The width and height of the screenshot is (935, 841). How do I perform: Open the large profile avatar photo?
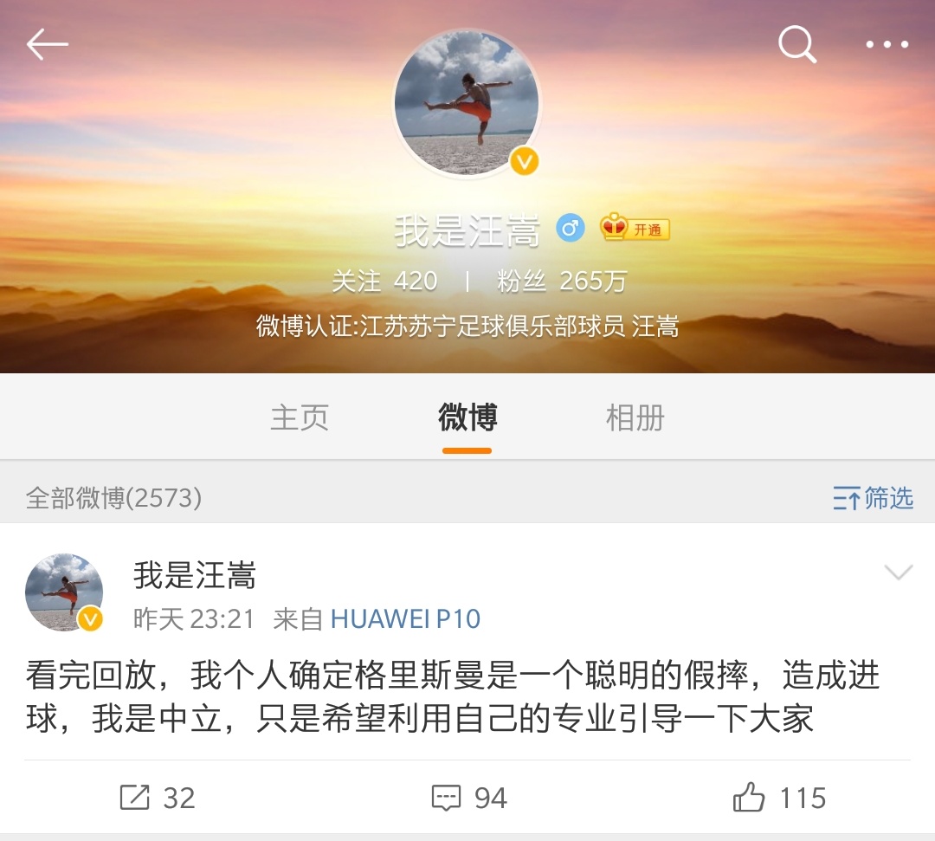point(467,102)
